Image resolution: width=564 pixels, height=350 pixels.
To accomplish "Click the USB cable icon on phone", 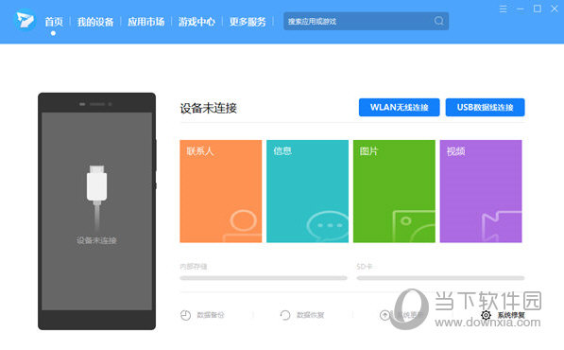I will (96, 196).
